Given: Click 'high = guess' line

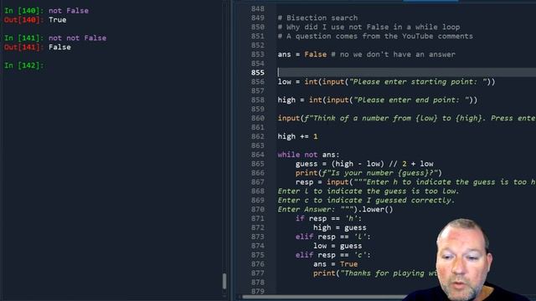Looking at the screenshot, I should click(339, 227).
